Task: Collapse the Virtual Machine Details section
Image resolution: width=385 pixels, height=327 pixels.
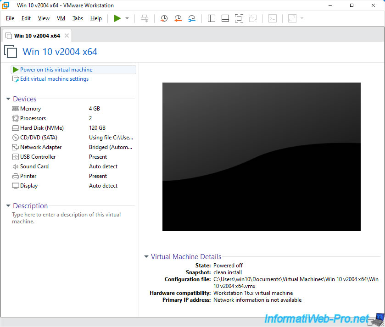Action: pyautogui.click(x=146, y=256)
